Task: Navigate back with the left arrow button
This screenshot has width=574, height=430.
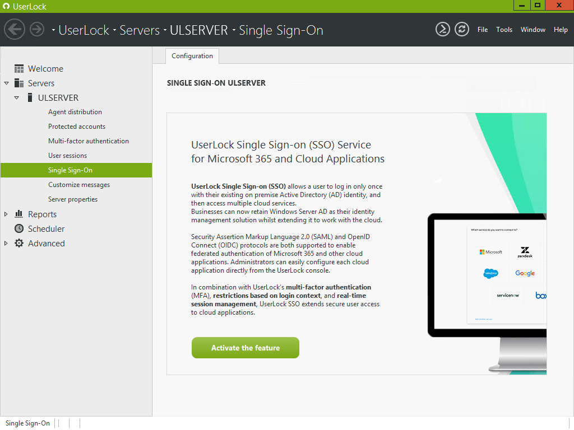Action: pos(15,29)
